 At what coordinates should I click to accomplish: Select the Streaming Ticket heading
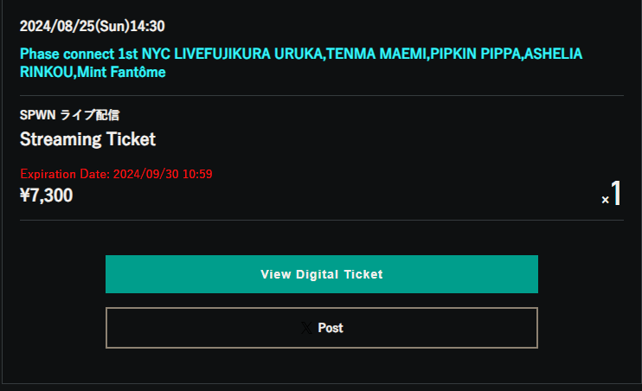tap(87, 139)
